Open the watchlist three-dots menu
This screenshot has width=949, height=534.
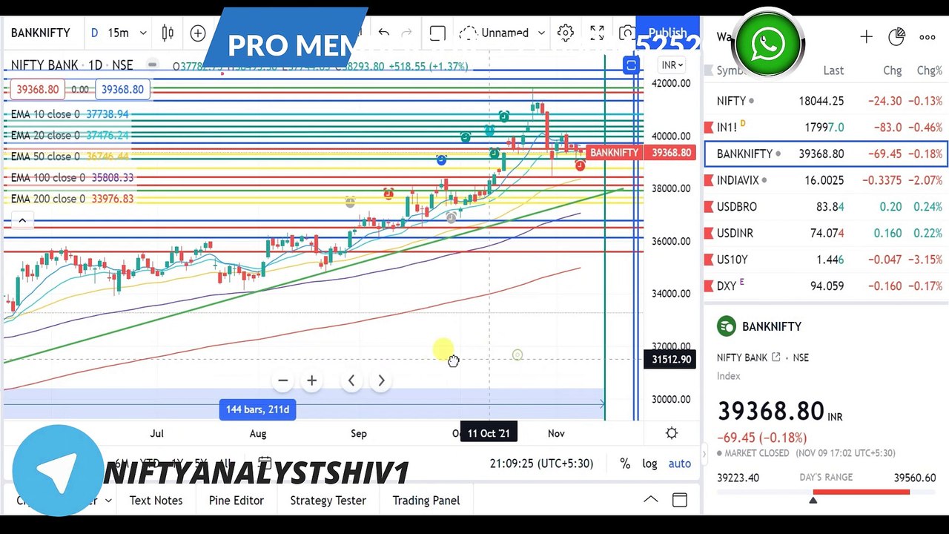[x=927, y=37]
